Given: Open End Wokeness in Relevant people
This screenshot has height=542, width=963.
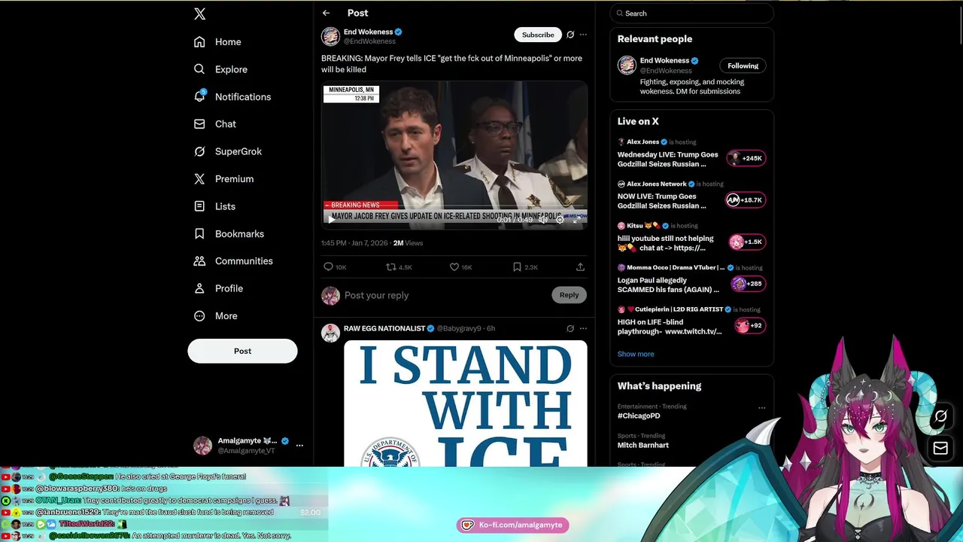Looking at the screenshot, I should click(x=665, y=61).
